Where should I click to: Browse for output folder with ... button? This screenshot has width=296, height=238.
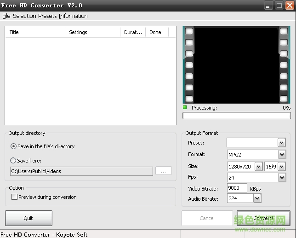[x=164, y=171]
